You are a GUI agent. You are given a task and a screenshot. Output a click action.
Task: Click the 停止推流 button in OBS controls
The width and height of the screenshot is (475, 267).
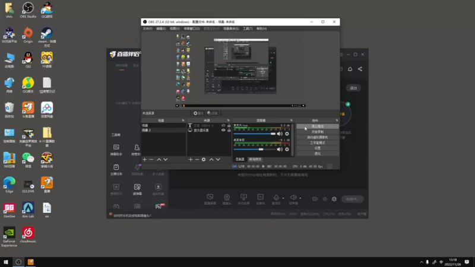(x=318, y=126)
